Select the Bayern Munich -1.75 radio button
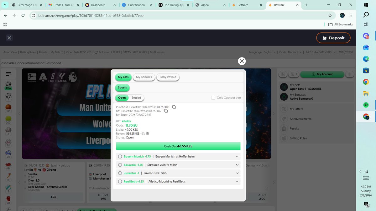The image size is (376, 211). pyautogui.click(x=120, y=156)
